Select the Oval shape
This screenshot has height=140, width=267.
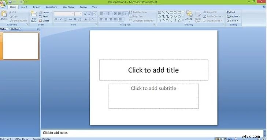pos(175,12)
